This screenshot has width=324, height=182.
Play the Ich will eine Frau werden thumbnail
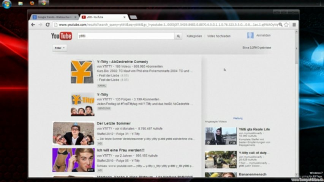[x=73, y=160]
